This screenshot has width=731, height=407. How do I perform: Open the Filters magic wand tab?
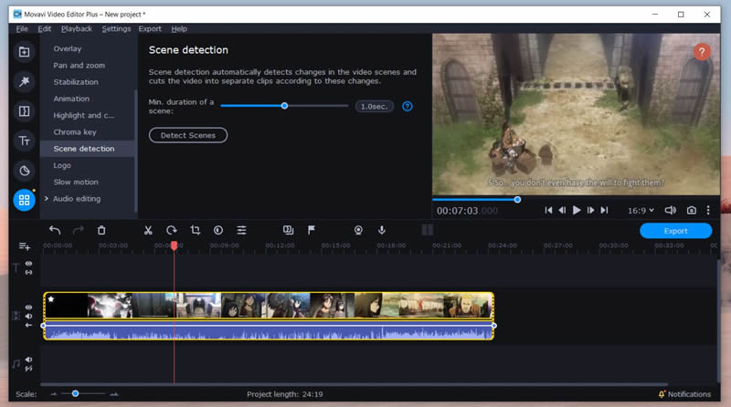(25, 81)
